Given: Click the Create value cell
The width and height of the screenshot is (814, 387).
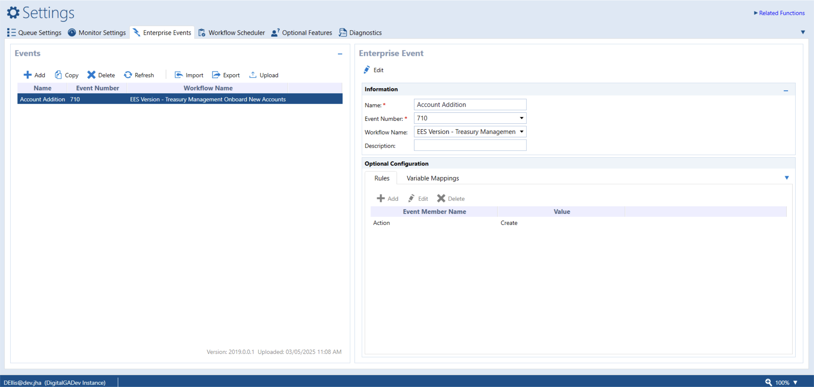Looking at the screenshot, I should [x=509, y=223].
